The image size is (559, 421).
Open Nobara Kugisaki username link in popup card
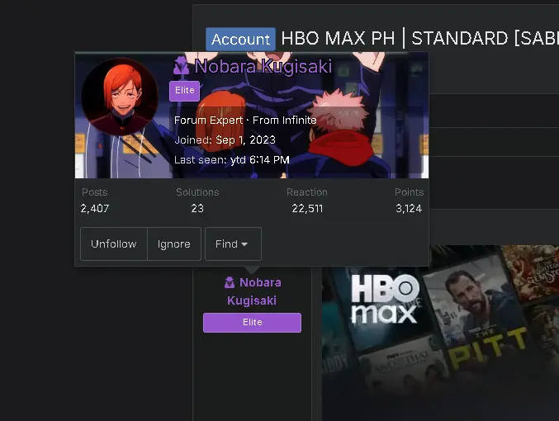coord(263,66)
